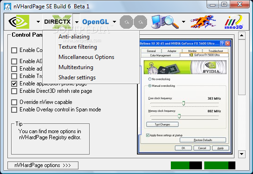
Task: Click Test Changes button in preview
Action: click(162, 124)
